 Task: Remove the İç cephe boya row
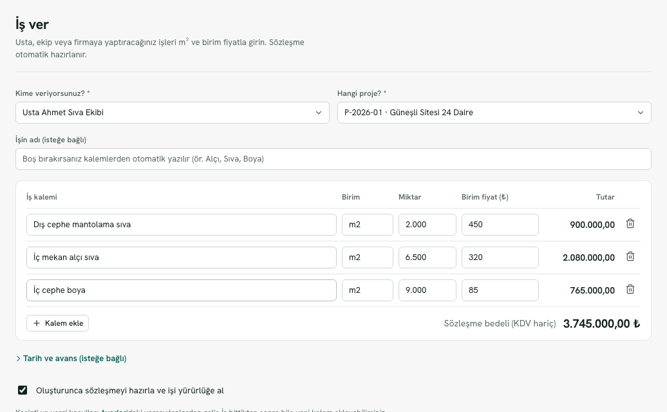click(630, 289)
